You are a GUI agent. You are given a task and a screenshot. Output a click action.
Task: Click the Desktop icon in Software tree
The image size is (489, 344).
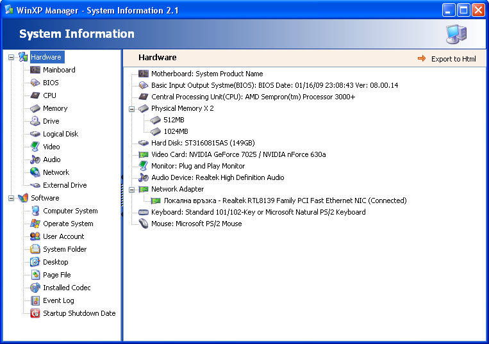[x=35, y=262]
